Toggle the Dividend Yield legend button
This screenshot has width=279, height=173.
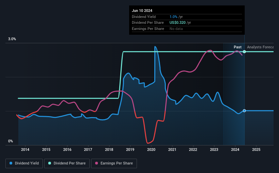coord(24,163)
